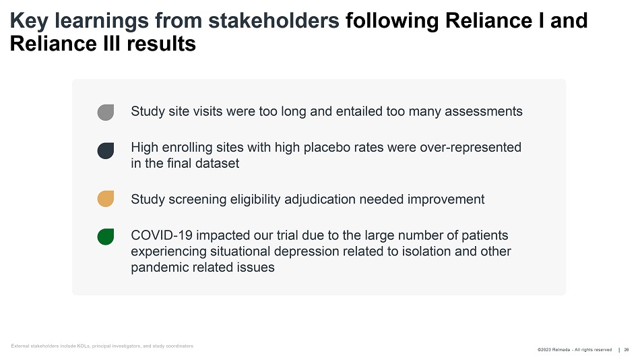Image resolution: width=640 pixels, height=360 pixels.
Task: Click the word "assessments" in the first bullet
Action: point(484,111)
